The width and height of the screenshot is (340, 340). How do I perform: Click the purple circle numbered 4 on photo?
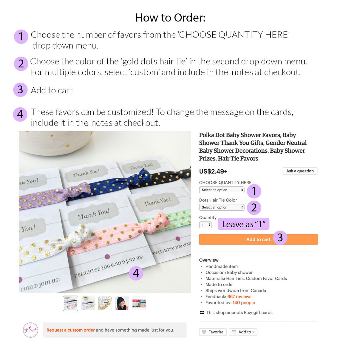click(136, 273)
